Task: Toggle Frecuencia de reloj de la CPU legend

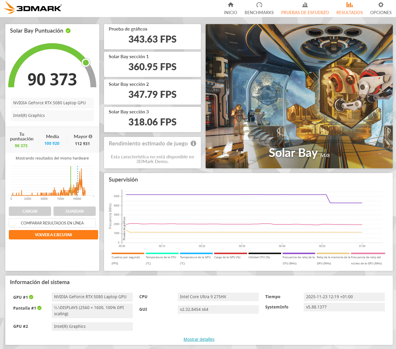Action: click(299, 253)
